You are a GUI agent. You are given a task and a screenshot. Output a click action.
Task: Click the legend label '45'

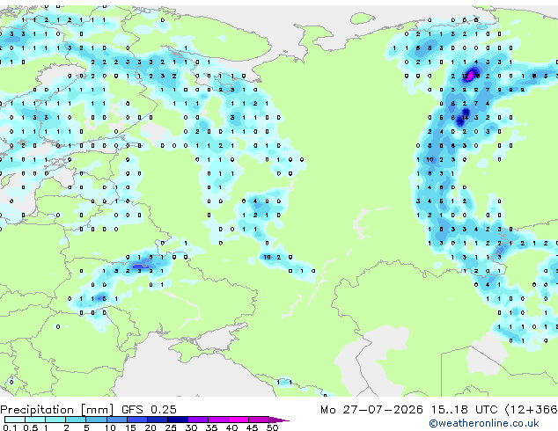tap(252, 427)
